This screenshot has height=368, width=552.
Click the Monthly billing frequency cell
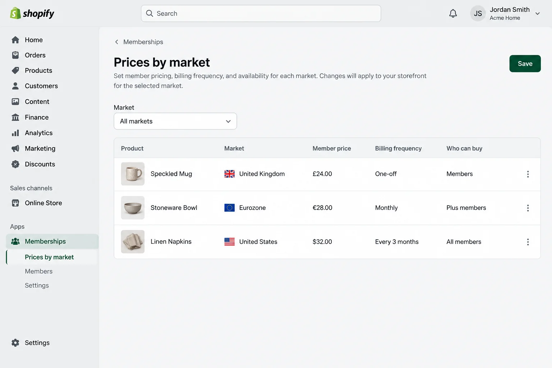(x=386, y=208)
